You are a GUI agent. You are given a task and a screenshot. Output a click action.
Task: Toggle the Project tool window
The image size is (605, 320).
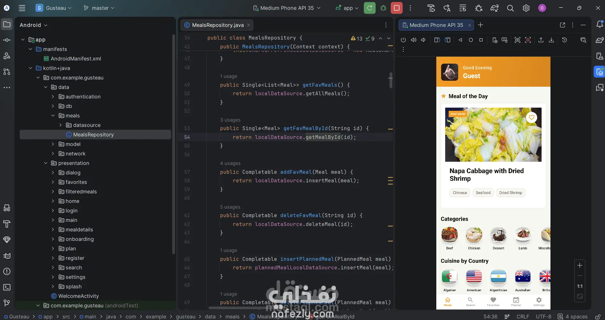point(7,24)
